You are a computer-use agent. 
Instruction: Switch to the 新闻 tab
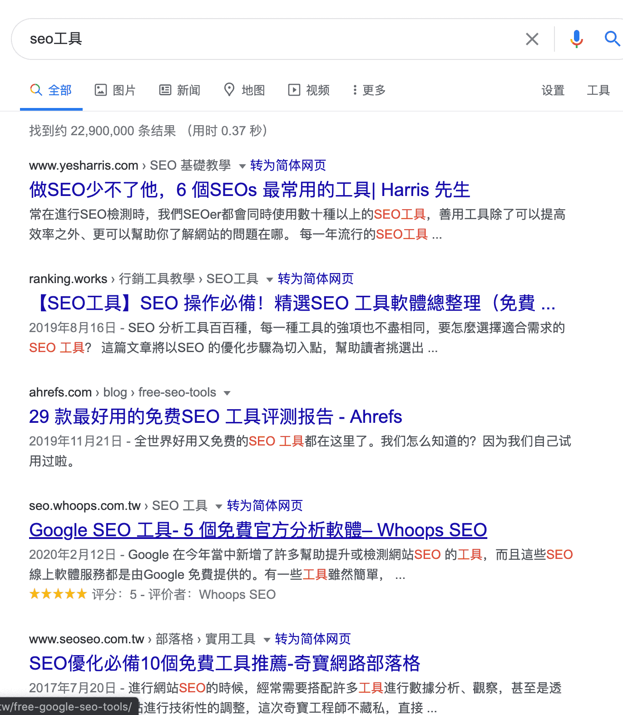tap(180, 90)
